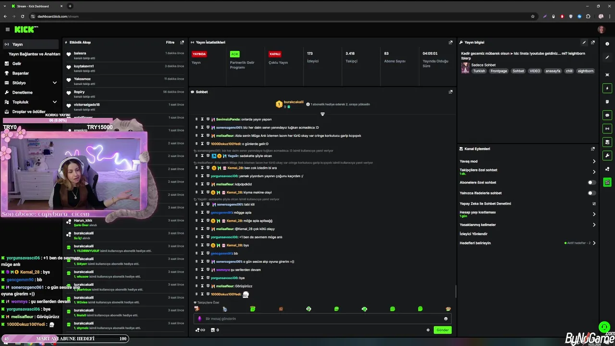
Task: Open Yavaş mod options arrow
Action: (594, 161)
